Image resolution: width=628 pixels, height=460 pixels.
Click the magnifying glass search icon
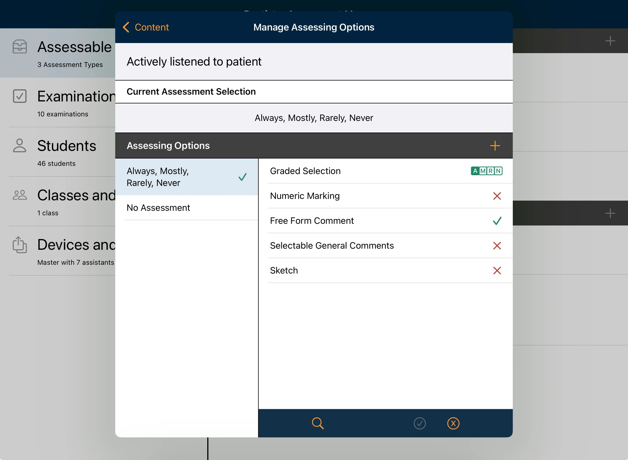point(317,423)
